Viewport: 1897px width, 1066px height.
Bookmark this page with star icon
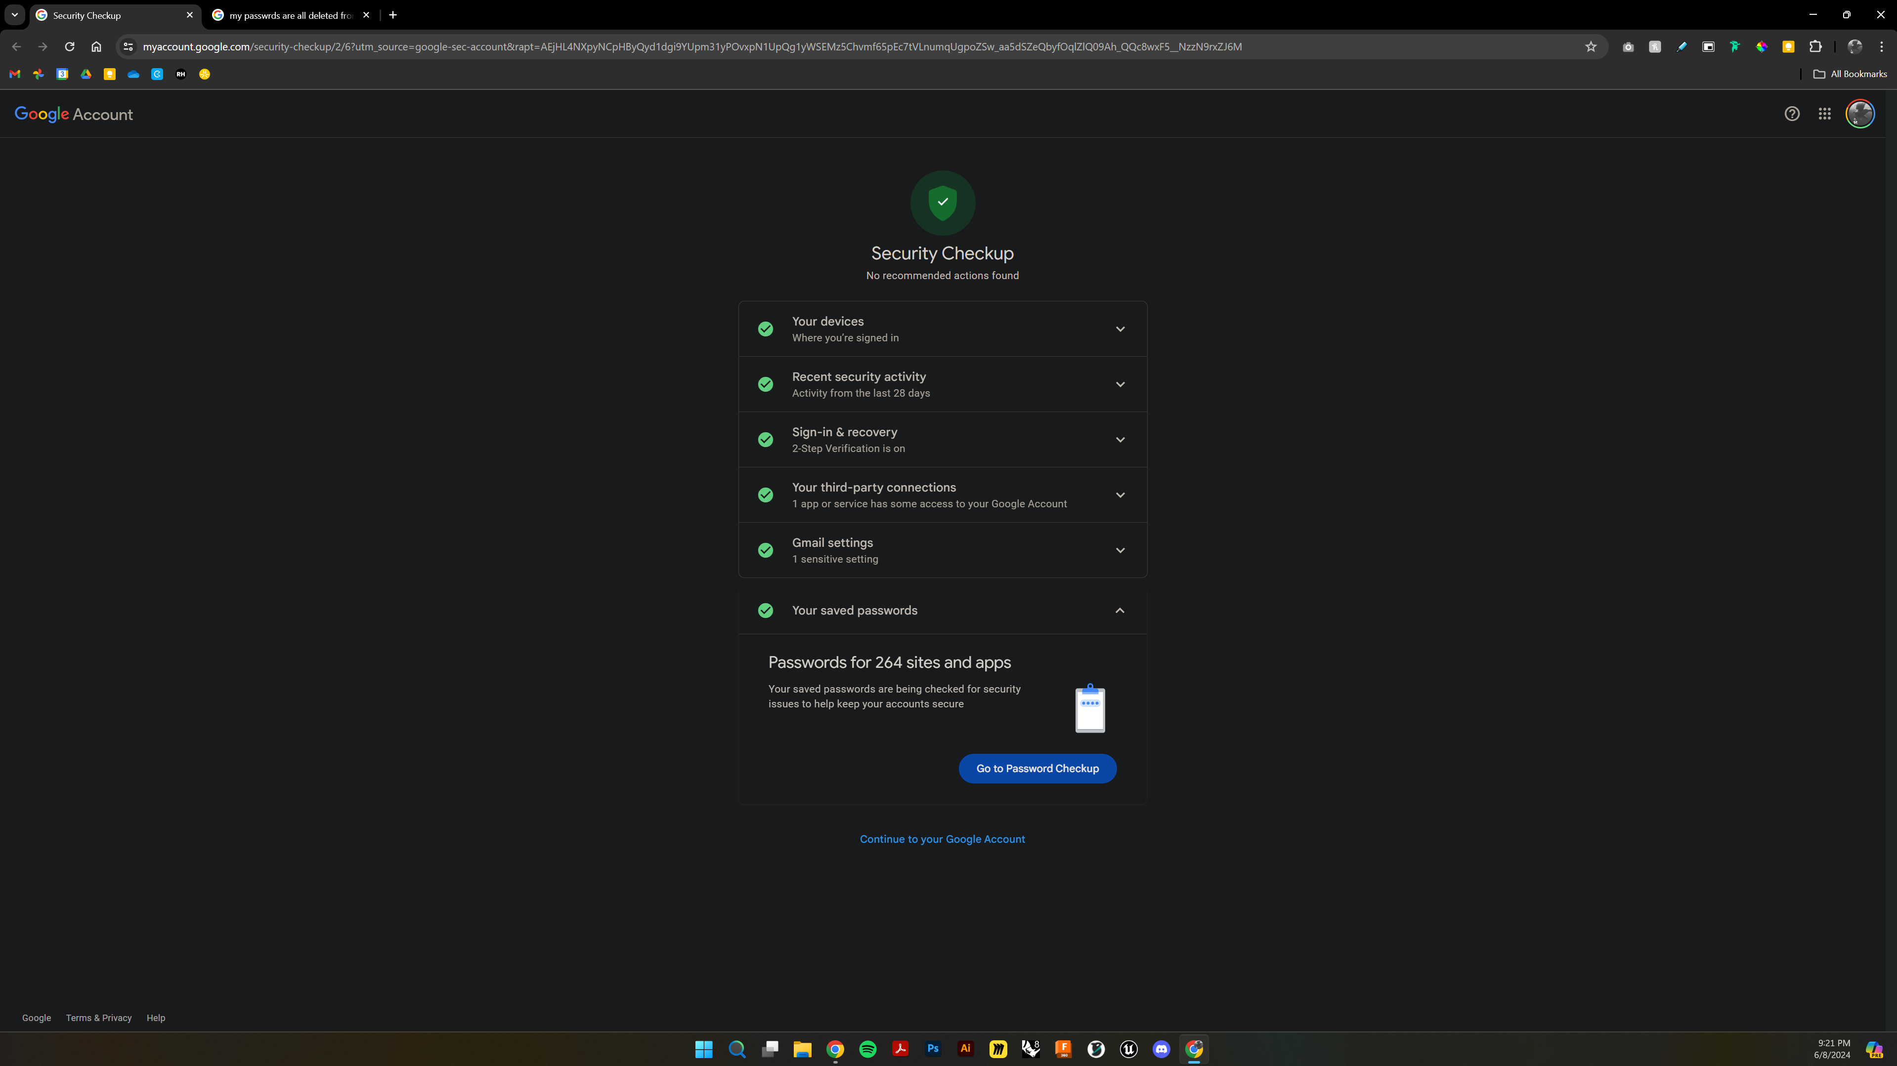[x=1591, y=46]
